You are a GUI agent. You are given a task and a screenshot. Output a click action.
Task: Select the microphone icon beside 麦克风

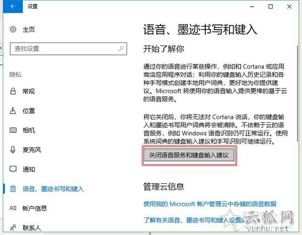click(x=13, y=149)
